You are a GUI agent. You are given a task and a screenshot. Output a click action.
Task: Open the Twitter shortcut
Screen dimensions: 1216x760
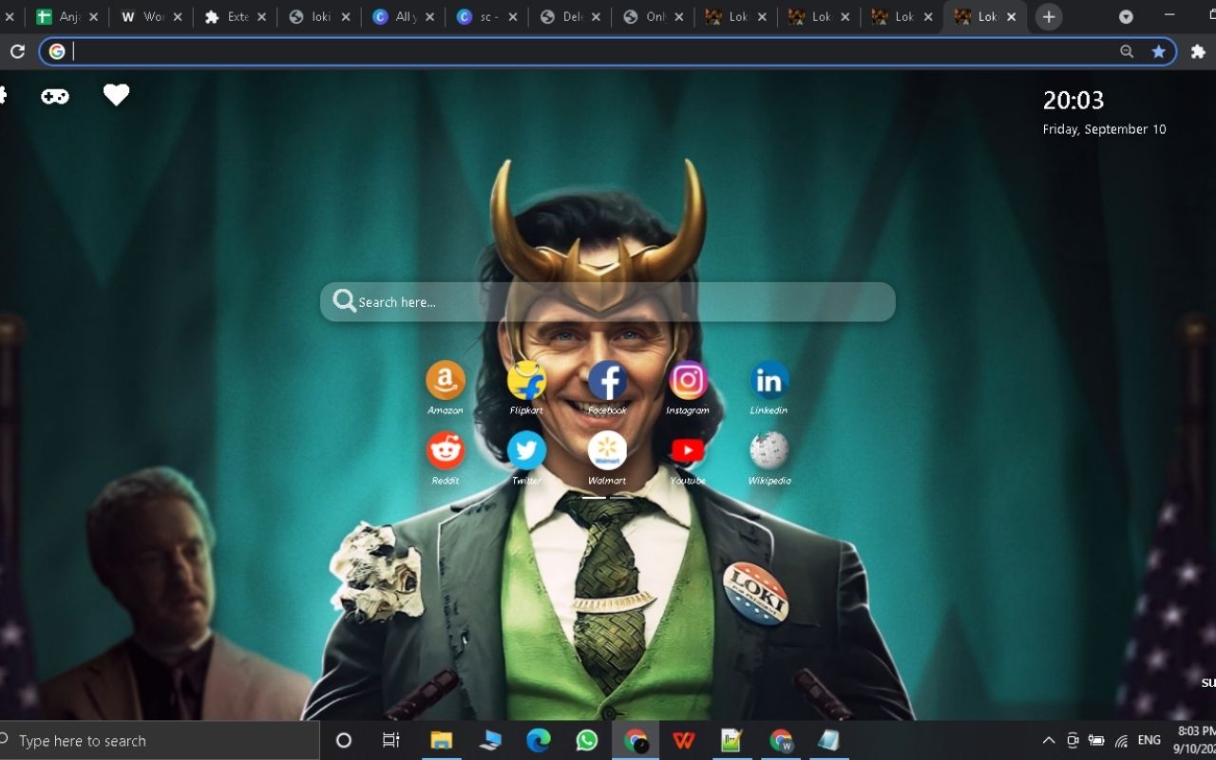(526, 450)
